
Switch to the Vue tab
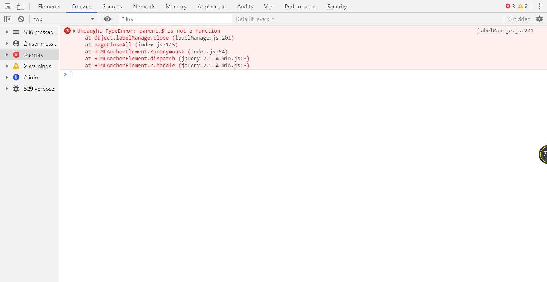pos(269,6)
